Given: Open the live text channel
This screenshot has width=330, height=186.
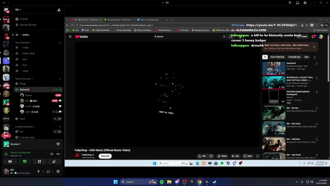Looking at the screenshot, I should [x=39, y=65].
